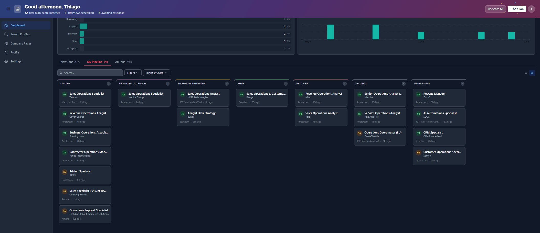Screen dimensions: 540x233
Task: Go to Dashboard in sidebar
Action: pyautogui.click(x=26, y=25)
